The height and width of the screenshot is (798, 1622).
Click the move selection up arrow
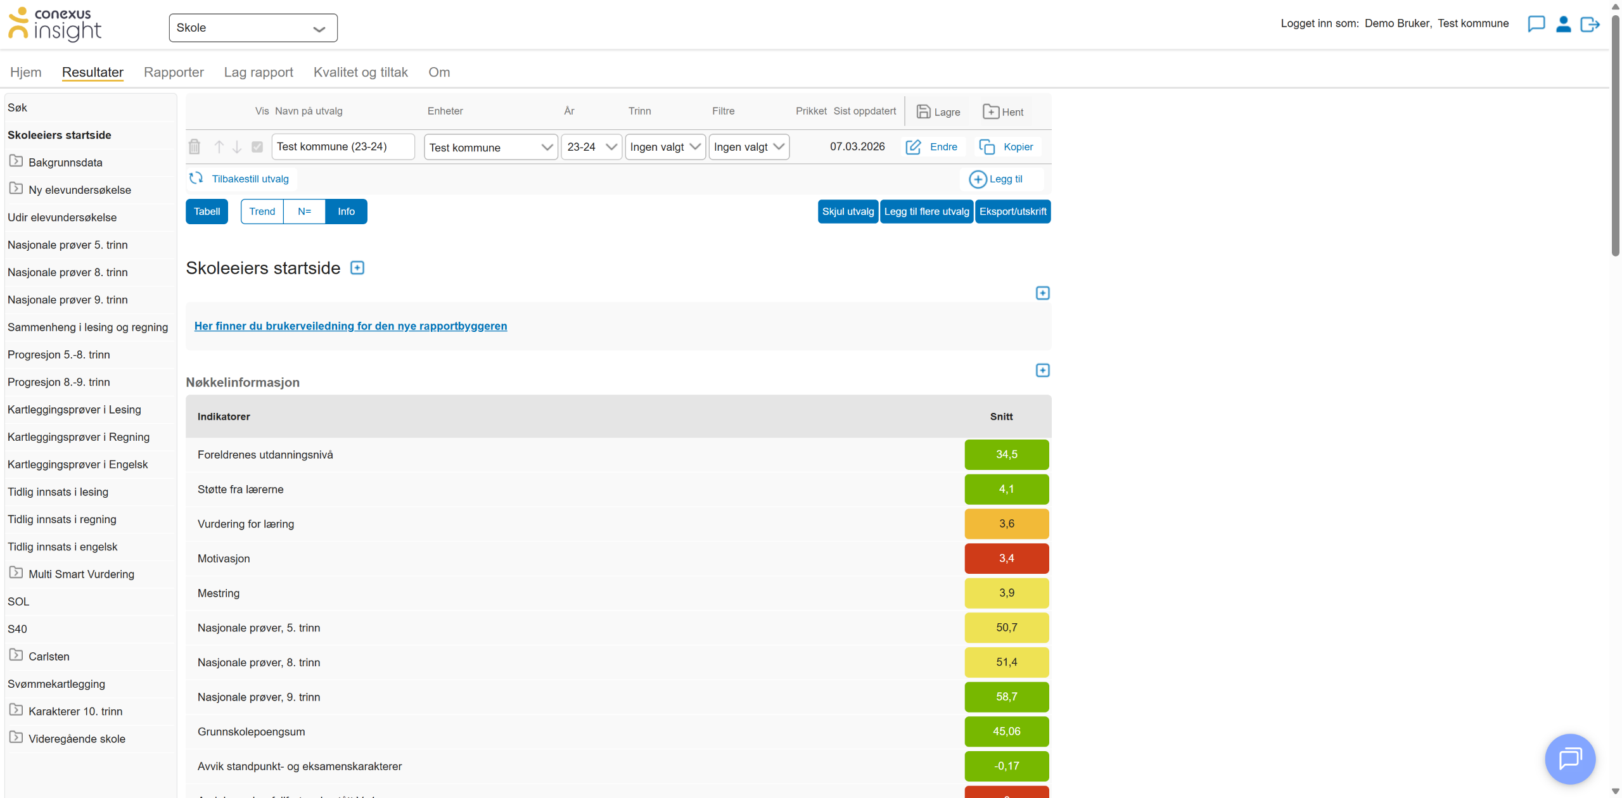219,147
